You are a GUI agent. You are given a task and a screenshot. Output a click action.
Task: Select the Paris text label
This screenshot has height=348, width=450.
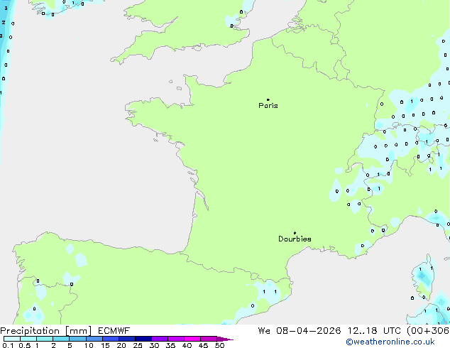pyautogui.click(x=268, y=106)
